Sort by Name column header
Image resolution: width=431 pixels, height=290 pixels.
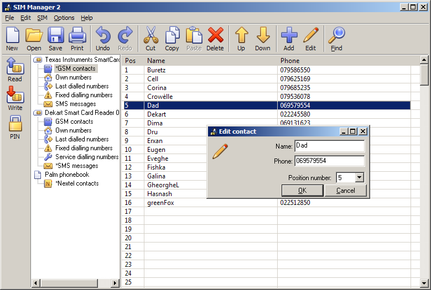(x=211, y=61)
